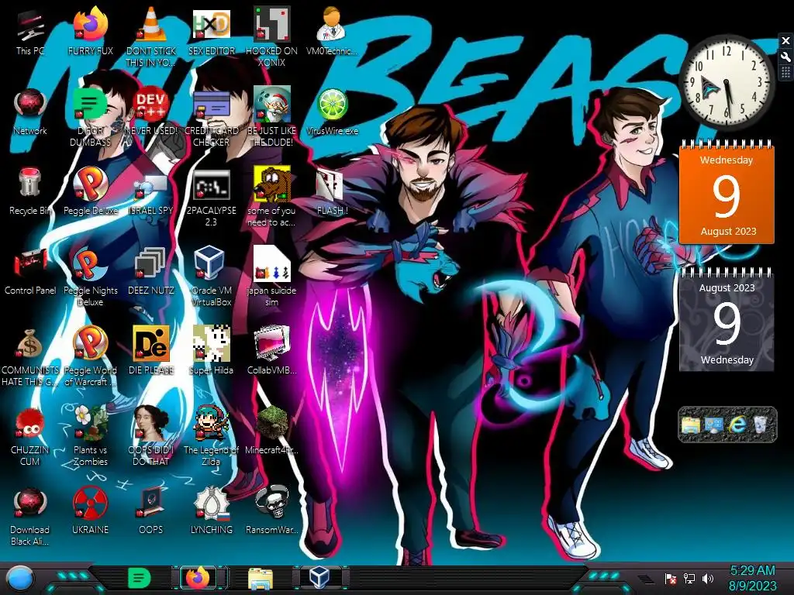This screenshot has height=595, width=794.
Task: Launch Peggle World of Warcraft shortcut
Action: pos(90,356)
